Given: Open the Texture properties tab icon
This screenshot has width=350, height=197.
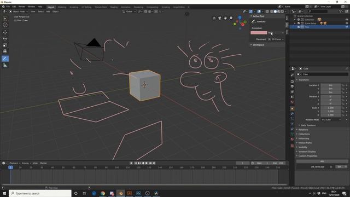Looking at the screenshot, I should click(292, 146).
